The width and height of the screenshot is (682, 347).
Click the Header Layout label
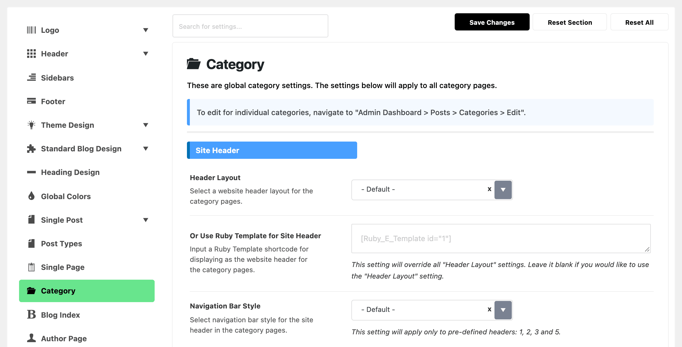[215, 178]
